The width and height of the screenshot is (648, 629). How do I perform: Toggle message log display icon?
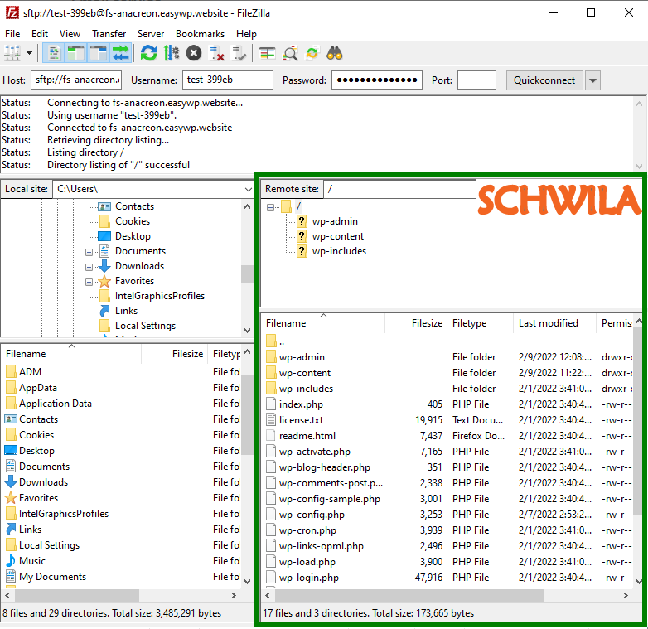coord(54,53)
